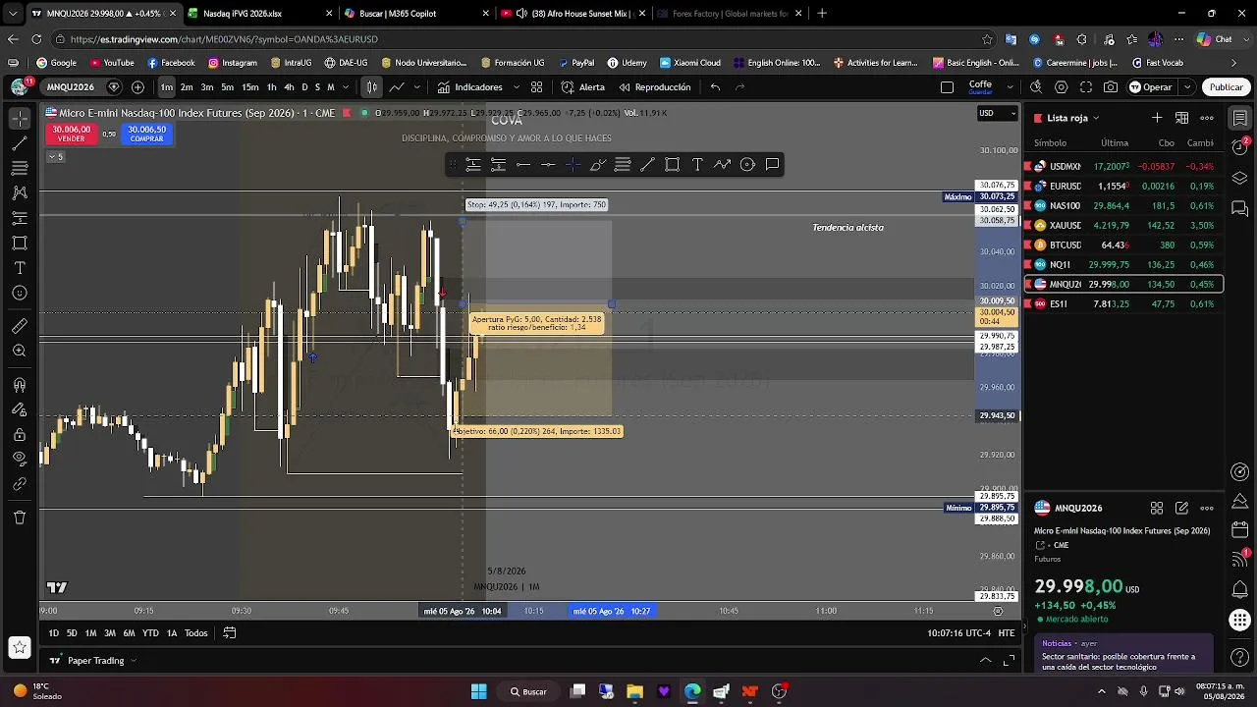Viewport: 1257px width, 707px height.
Task: Select the trend line drawing tool
Action: [x=20, y=143]
